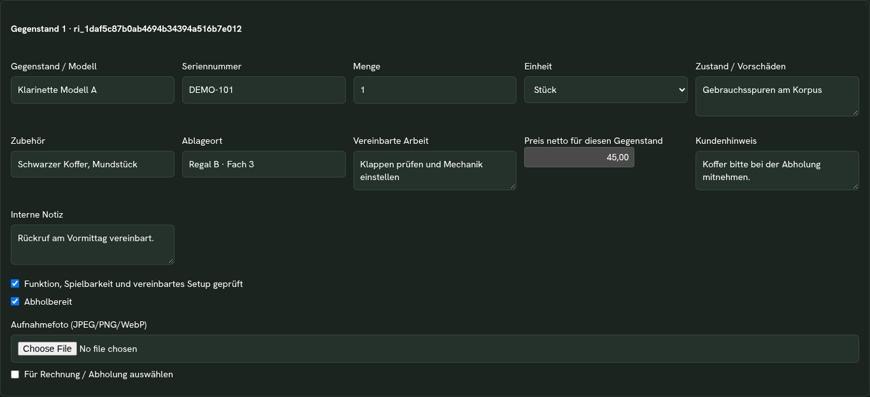Focus the Ablageort field showing Regal B
Screen dimensions: 870x397
click(x=264, y=164)
